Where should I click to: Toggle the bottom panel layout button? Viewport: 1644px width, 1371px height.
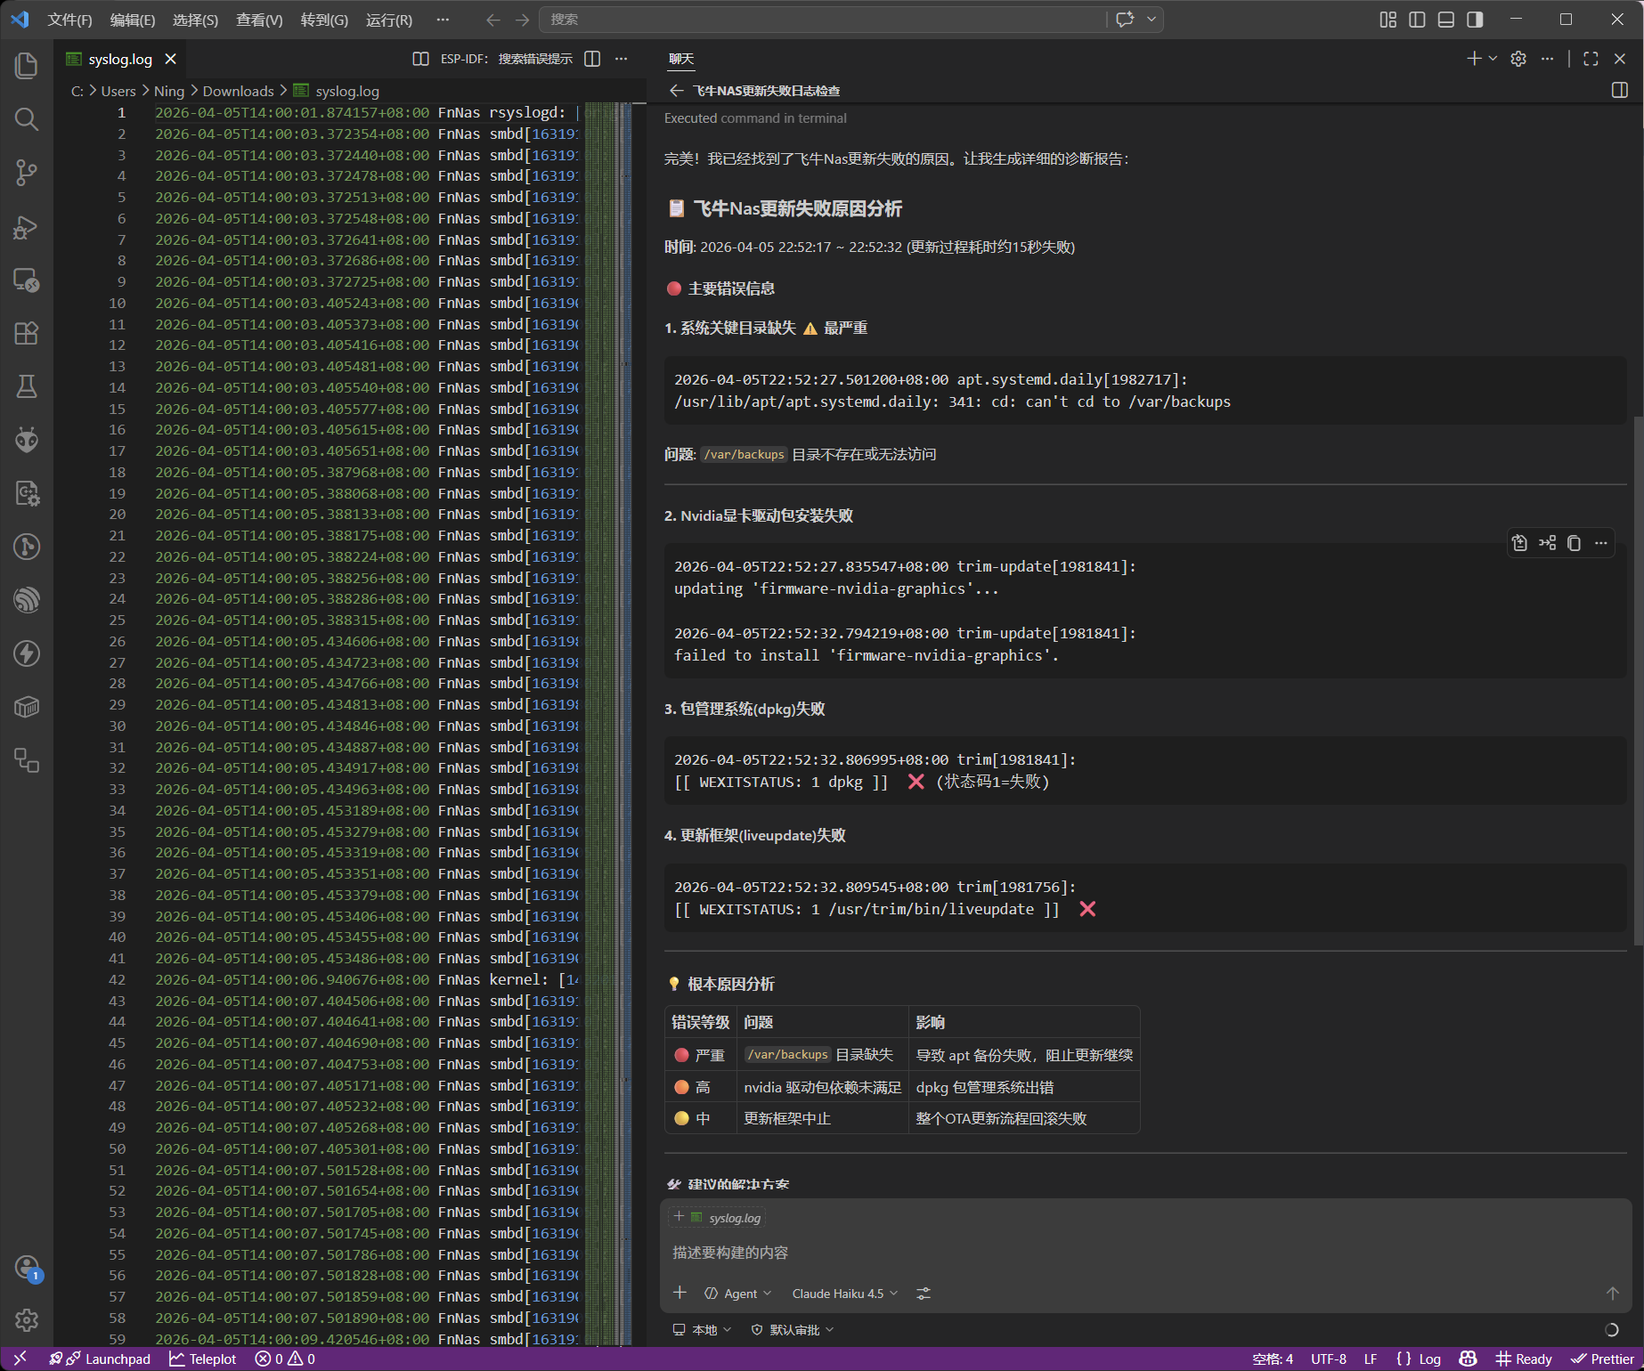(x=1446, y=20)
